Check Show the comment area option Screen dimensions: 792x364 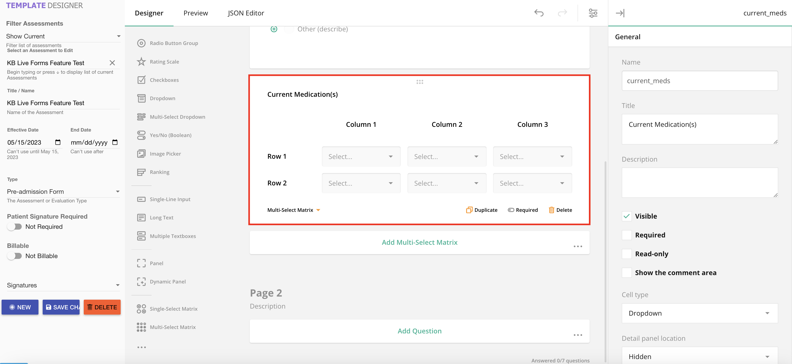[627, 272]
